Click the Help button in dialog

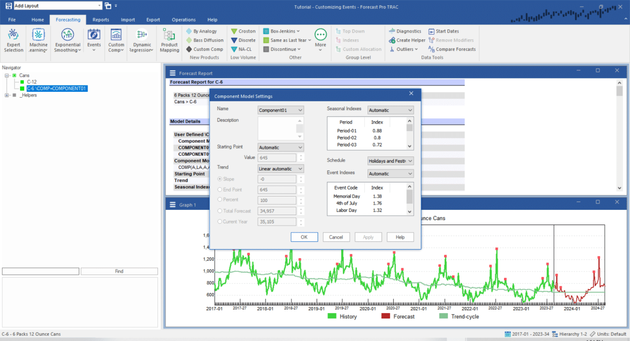[400, 237]
